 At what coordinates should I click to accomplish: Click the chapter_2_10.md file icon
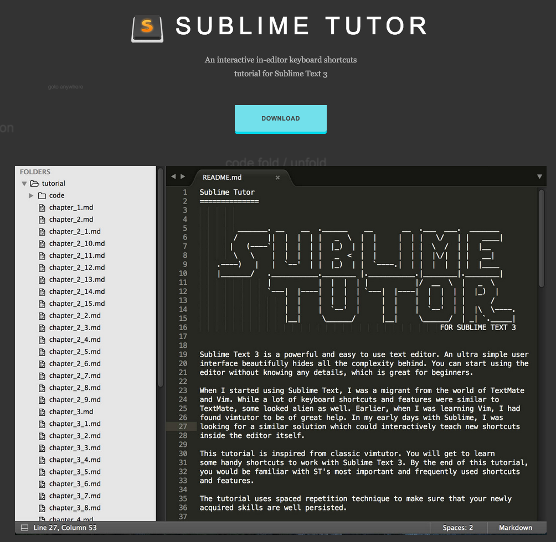click(x=42, y=244)
